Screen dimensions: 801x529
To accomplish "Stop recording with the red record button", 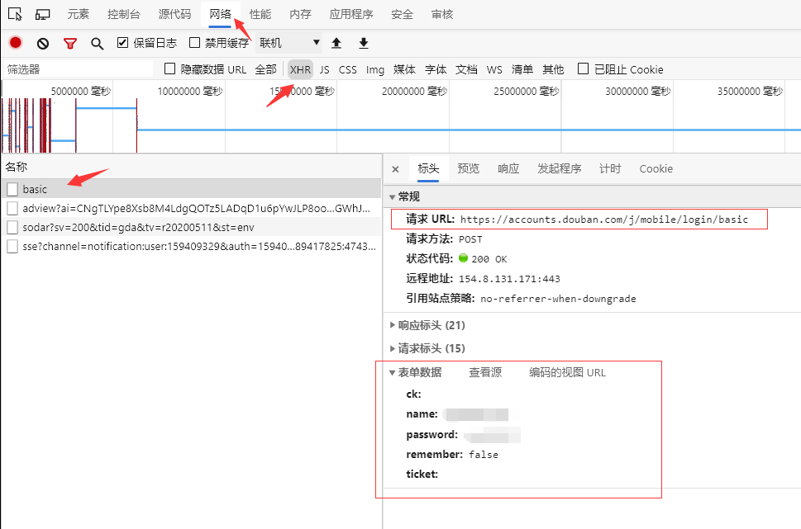I will coord(16,43).
